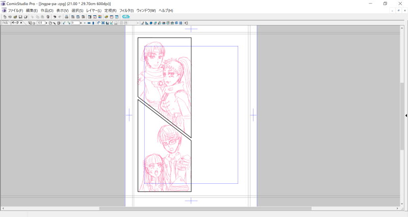408x217 pixels.
Task: Open the ファイル(F) menu
Action: click(15, 10)
